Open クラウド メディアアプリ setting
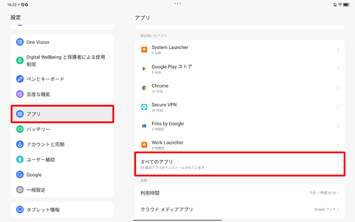The width and height of the screenshot is (355, 222). point(240,209)
